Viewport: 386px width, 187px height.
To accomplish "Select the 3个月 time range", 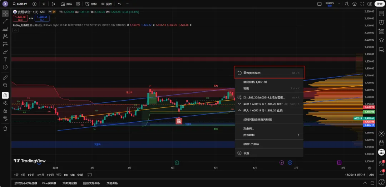I will [x=40, y=175].
